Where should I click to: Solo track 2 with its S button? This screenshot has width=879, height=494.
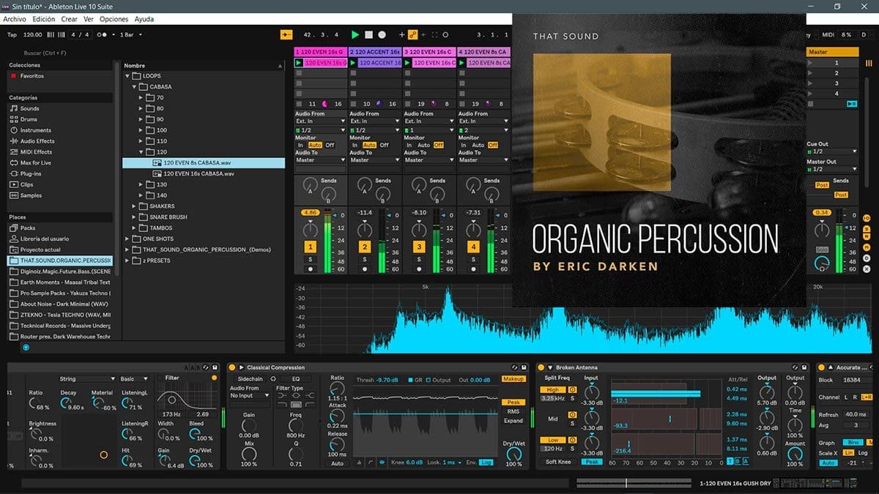364,259
